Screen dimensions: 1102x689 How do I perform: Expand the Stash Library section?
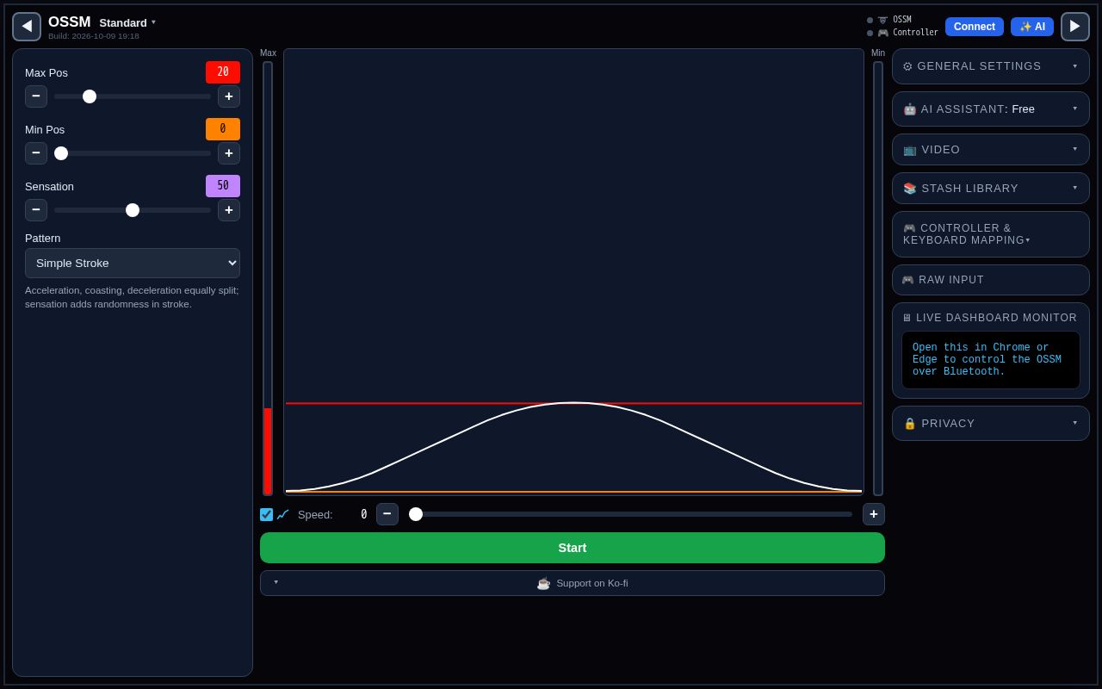pyautogui.click(x=991, y=189)
